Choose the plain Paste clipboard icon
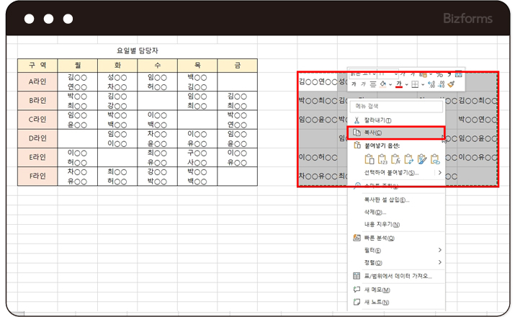The height and width of the screenshot is (317, 515). pyautogui.click(x=370, y=159)
